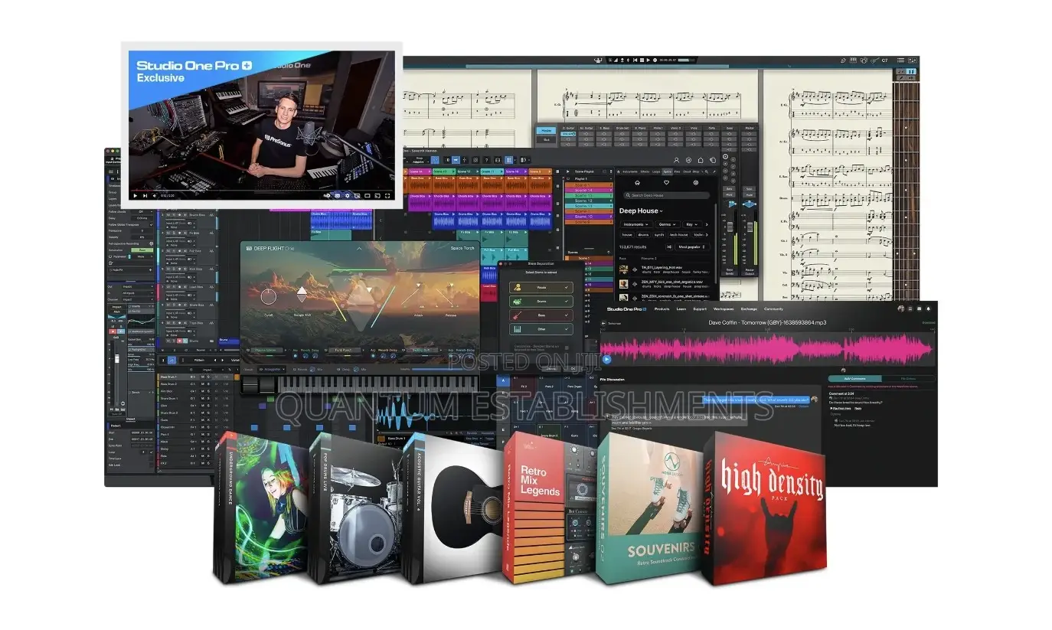
Task: Open the messages envelope icon
Action: point(920,308)
